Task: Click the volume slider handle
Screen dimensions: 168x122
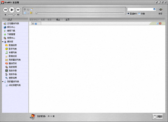Action: (14, 15)
